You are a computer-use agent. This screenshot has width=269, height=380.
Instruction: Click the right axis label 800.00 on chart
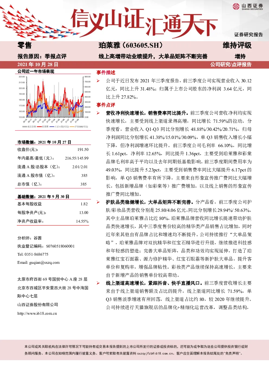click(88, 77)
